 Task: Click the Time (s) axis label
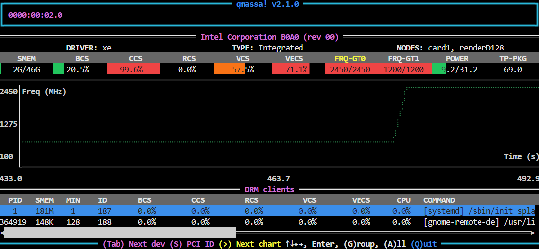pyautogui.click(x=521, y=157)
